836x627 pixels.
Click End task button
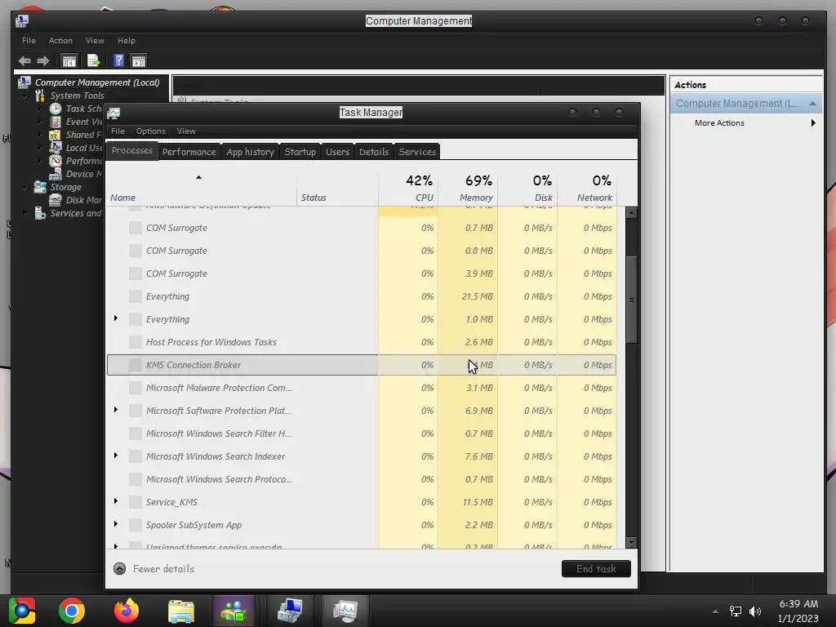click(596, 569)
